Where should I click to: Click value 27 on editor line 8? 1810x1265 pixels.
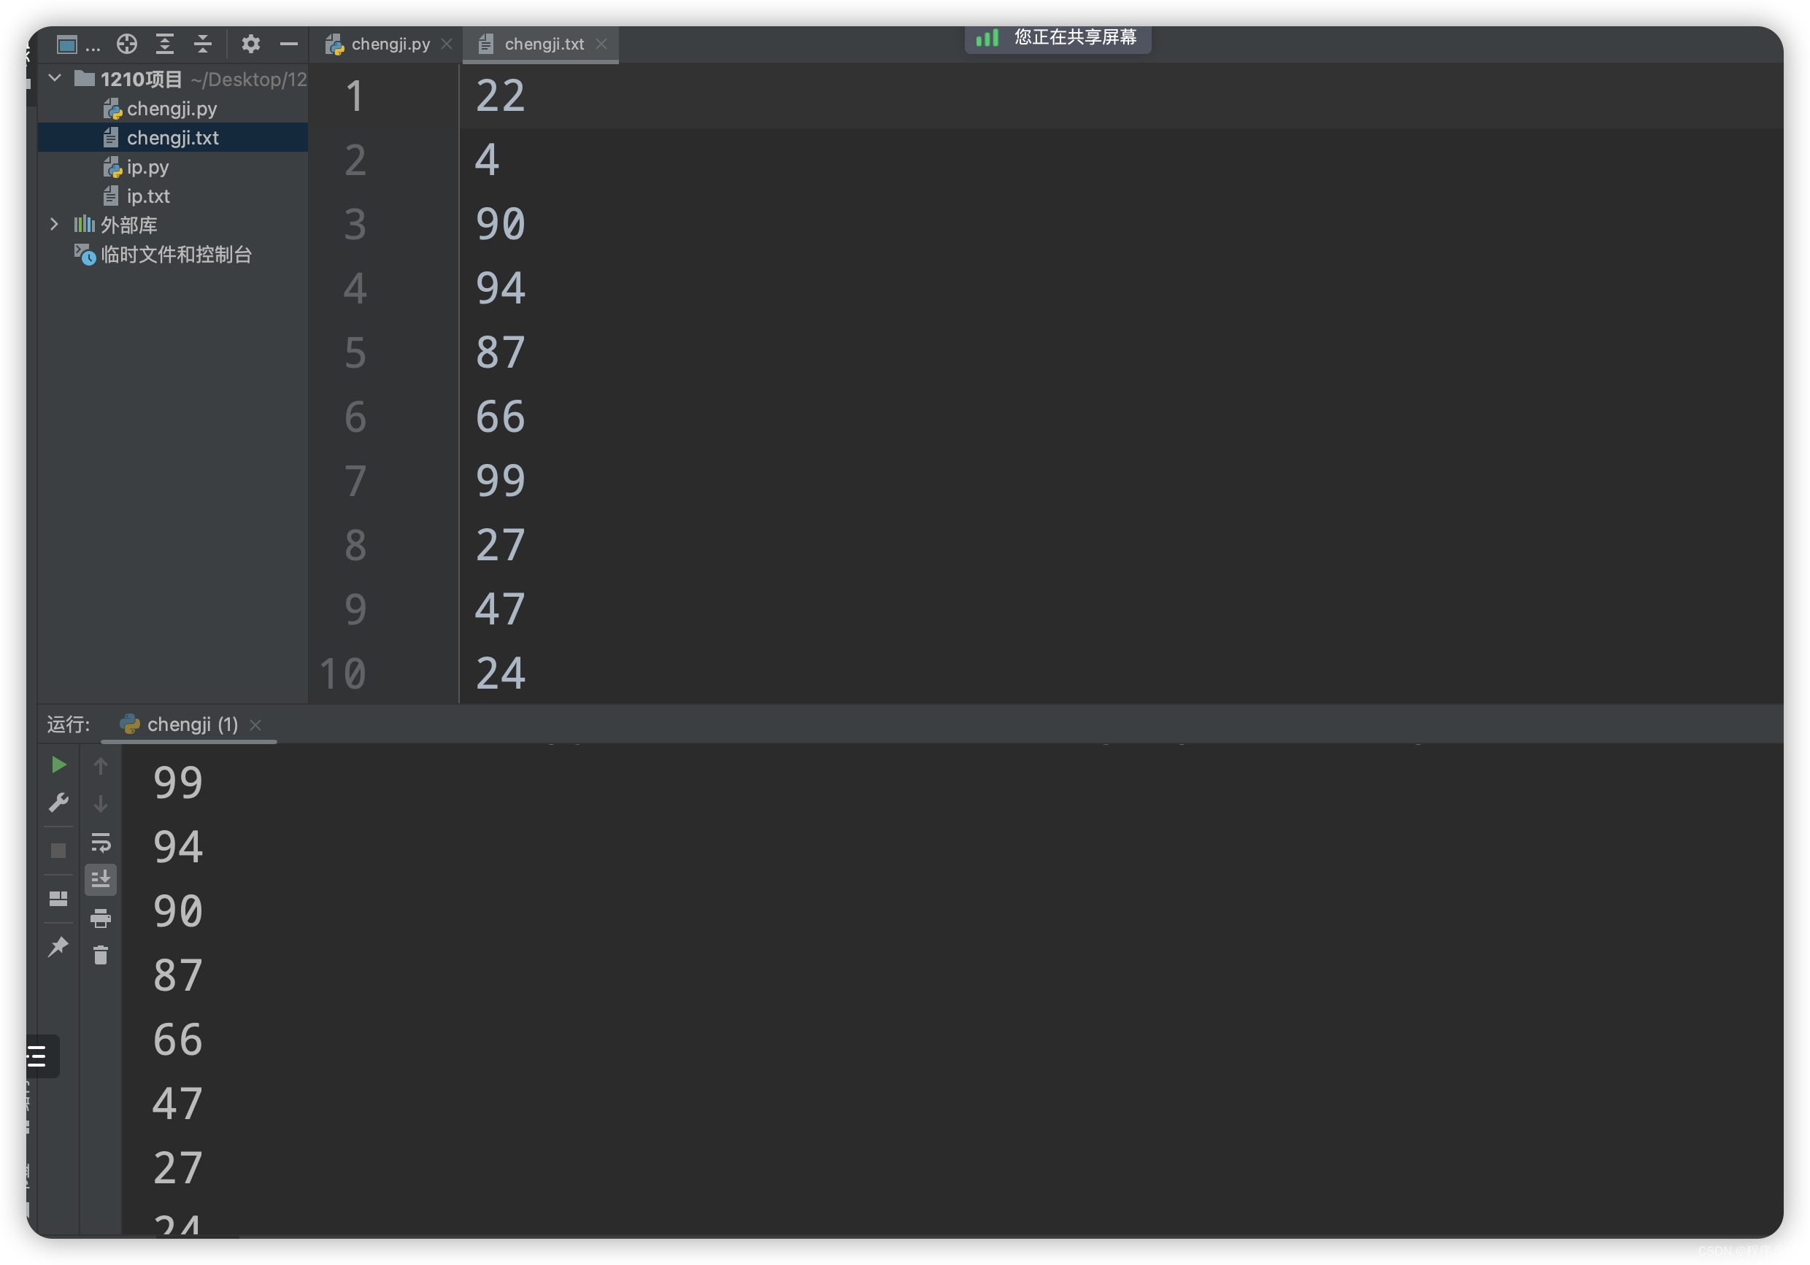pyautogui.click(x=500, y=546)
